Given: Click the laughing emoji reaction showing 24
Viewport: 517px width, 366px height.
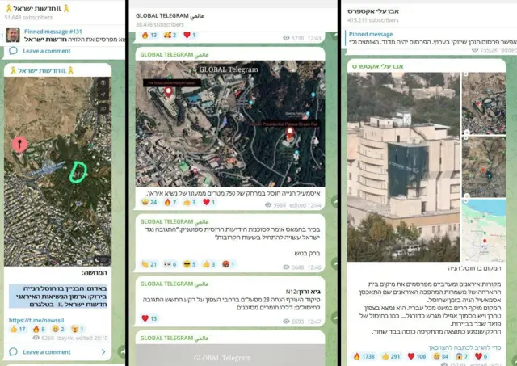Looking at the screenshot, I should pyautogui.click(x=149, y=202).
